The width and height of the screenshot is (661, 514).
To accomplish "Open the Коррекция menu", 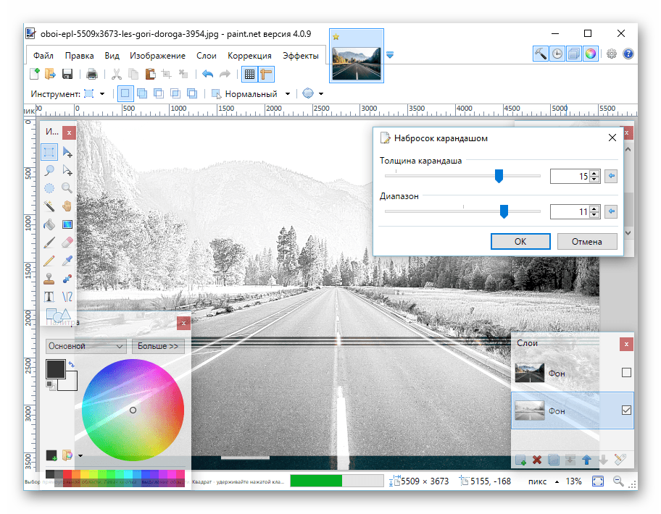I will [249, 56].
